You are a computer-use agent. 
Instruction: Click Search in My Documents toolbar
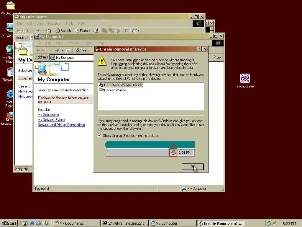(63, 31)
